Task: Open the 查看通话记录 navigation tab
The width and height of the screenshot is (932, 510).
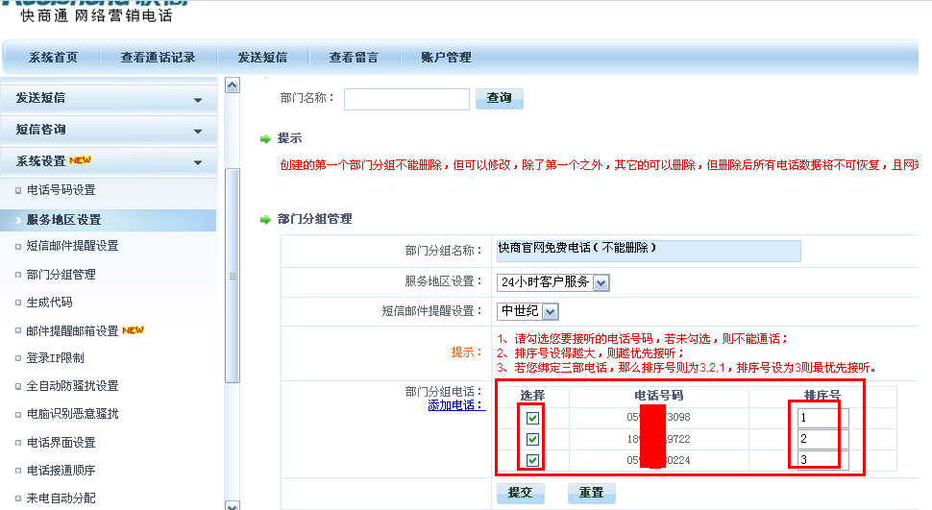Action: click(158, 58)
